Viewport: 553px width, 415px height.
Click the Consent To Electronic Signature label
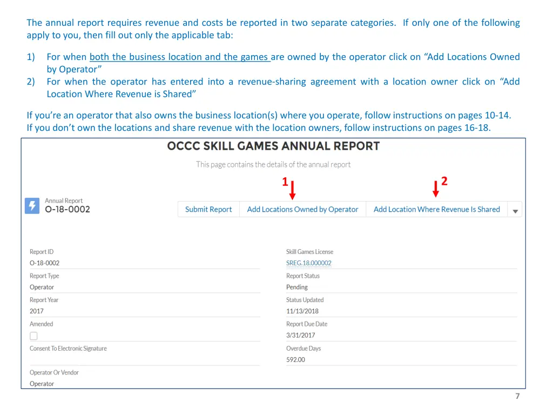[x=68, y=349]
